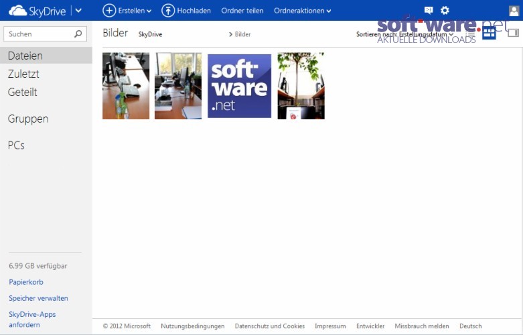Open the office window photo thumbnail
This screenshot has width=523, height=335.
(178, 86)
